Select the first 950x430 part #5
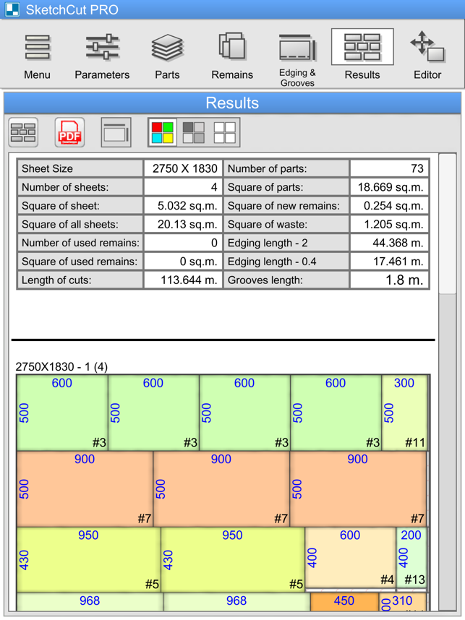The height and width of the screenshot is (620, 465). [x=89, y=559]
